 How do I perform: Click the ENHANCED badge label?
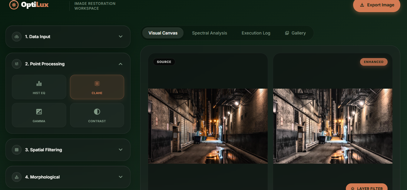tap(374, 62)
